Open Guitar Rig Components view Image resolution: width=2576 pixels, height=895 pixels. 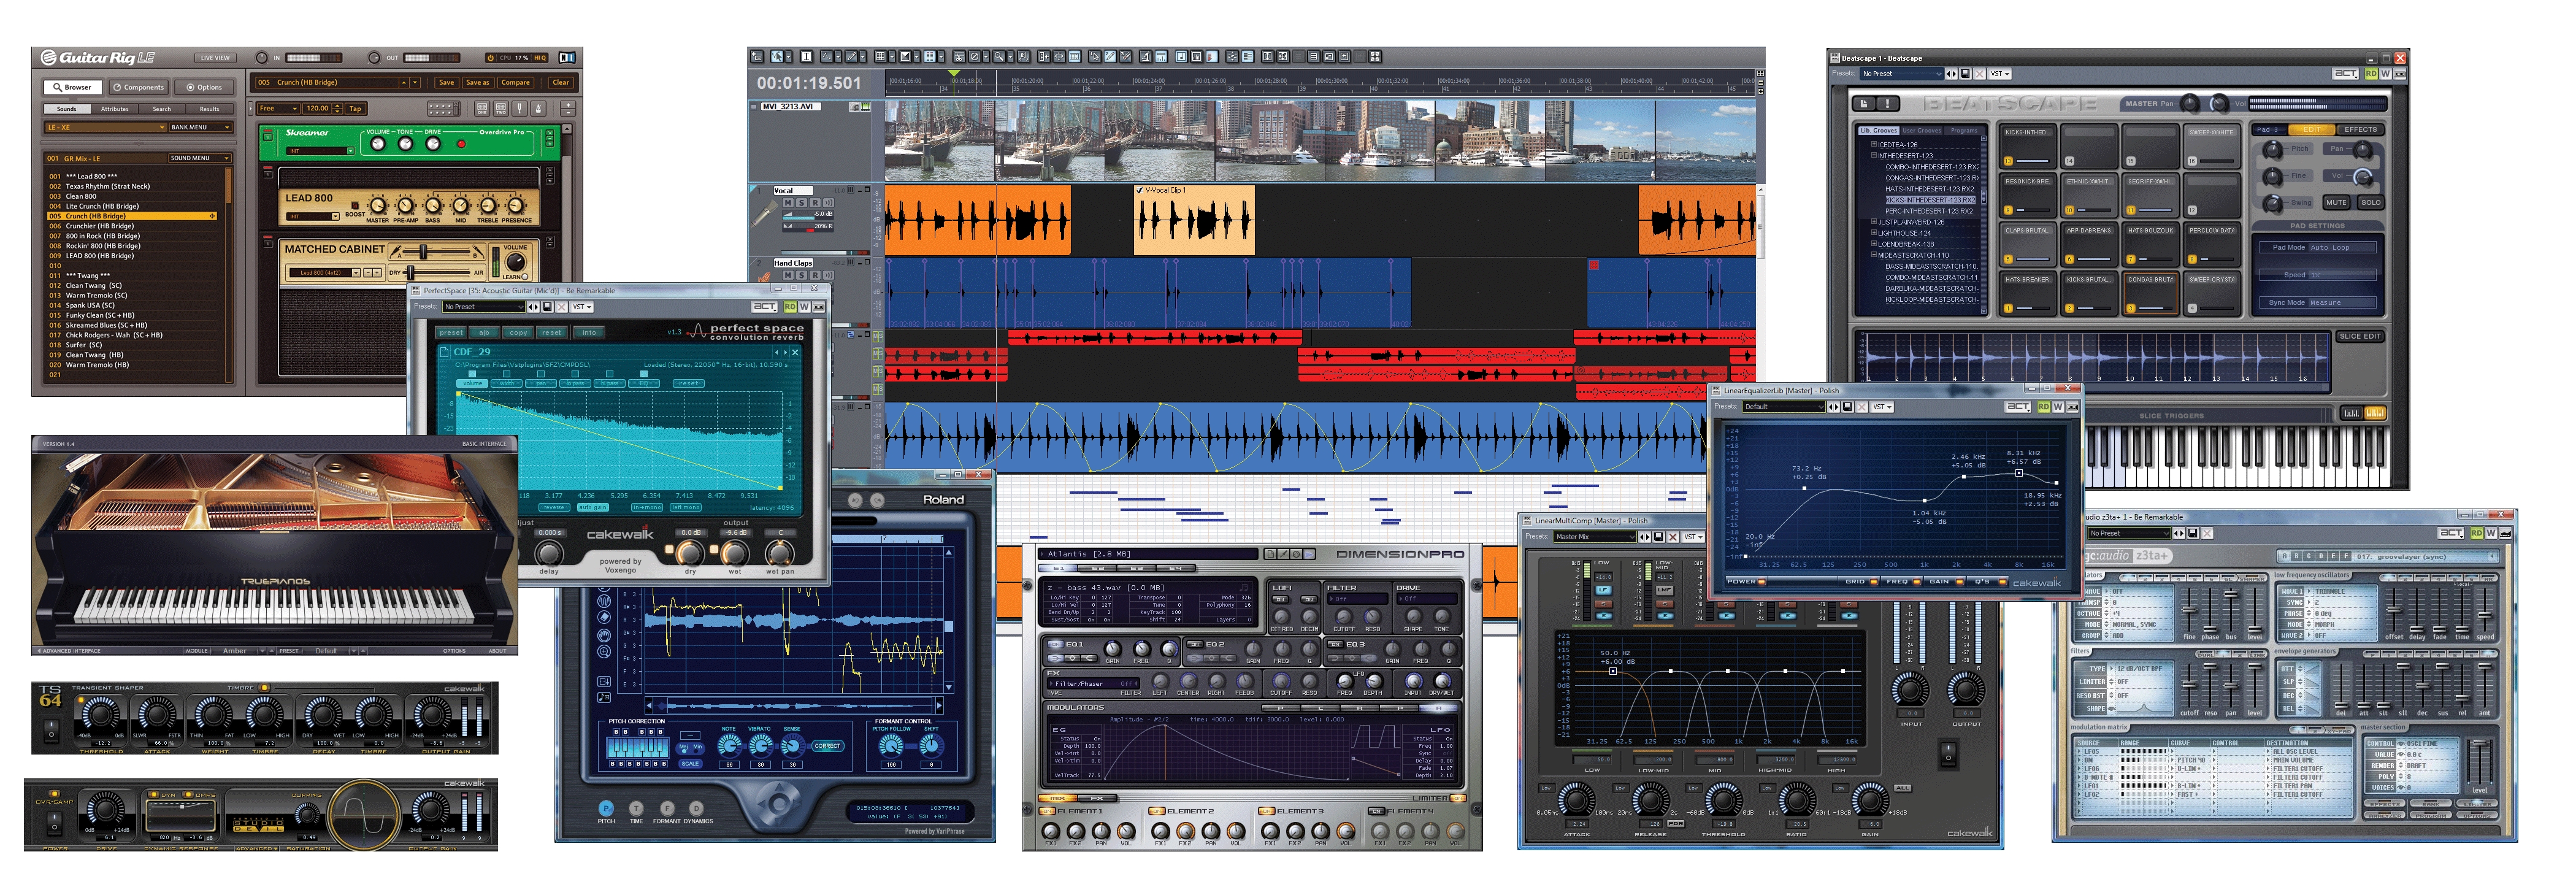coord(139,88)
